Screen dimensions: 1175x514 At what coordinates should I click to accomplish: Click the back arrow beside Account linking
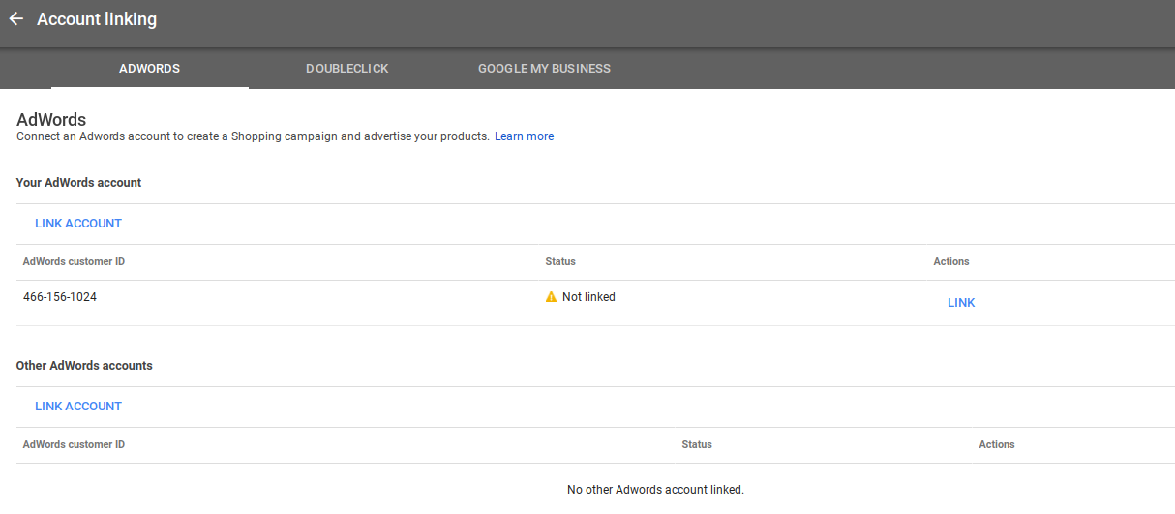15,19
